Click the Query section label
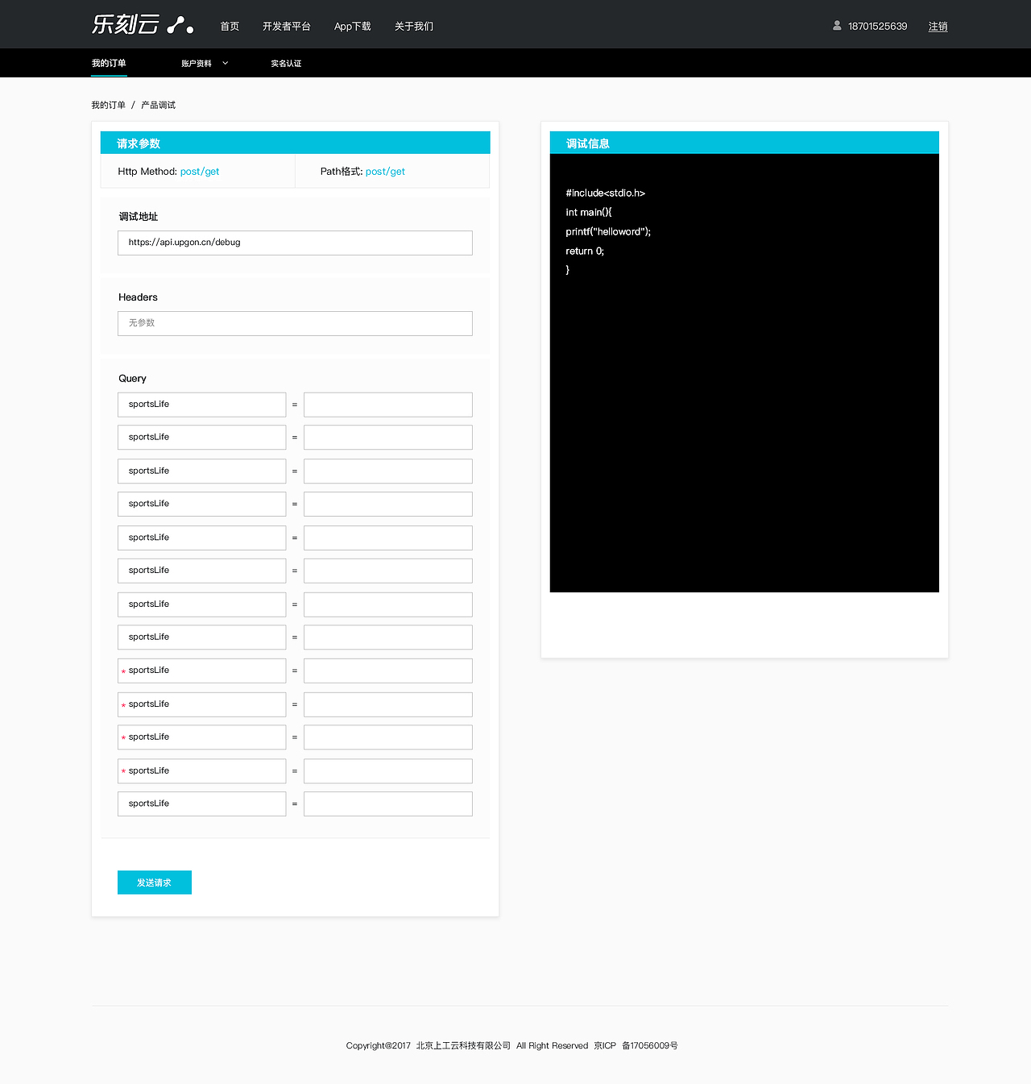This screenshot has width=1031, height=1084. tap(132, 379)
